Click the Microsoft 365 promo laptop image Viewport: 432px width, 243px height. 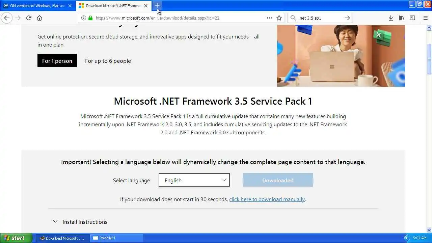pyautogui.click(x=341, y=56)
